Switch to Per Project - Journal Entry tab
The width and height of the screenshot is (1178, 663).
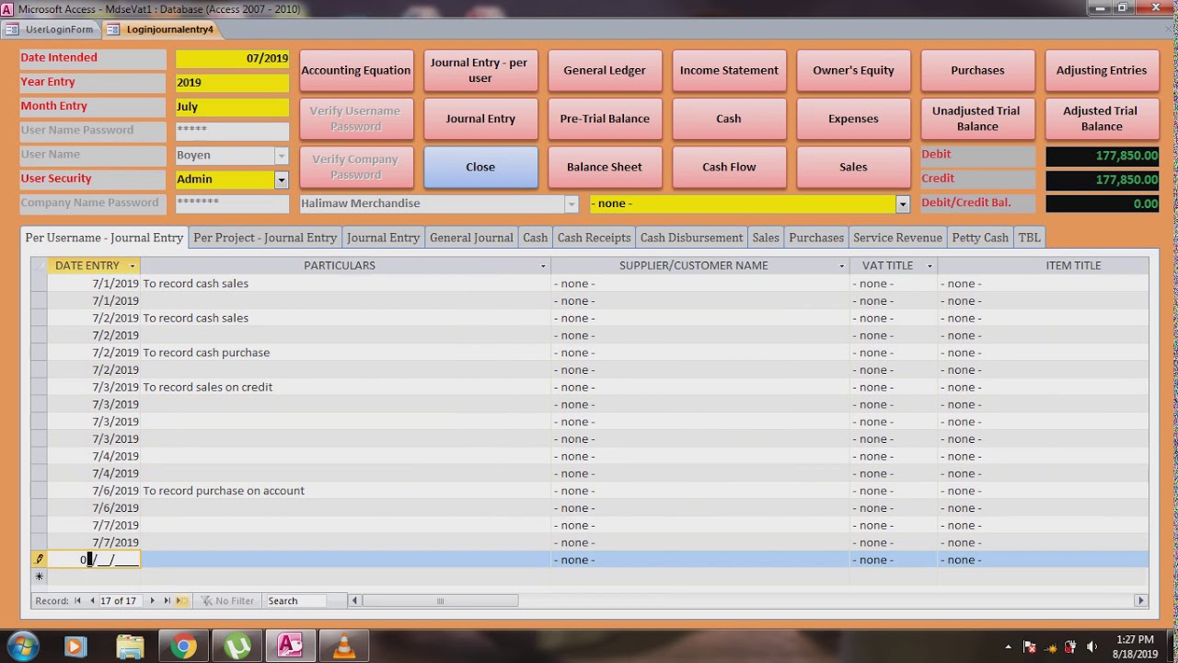tap(265, 238)
